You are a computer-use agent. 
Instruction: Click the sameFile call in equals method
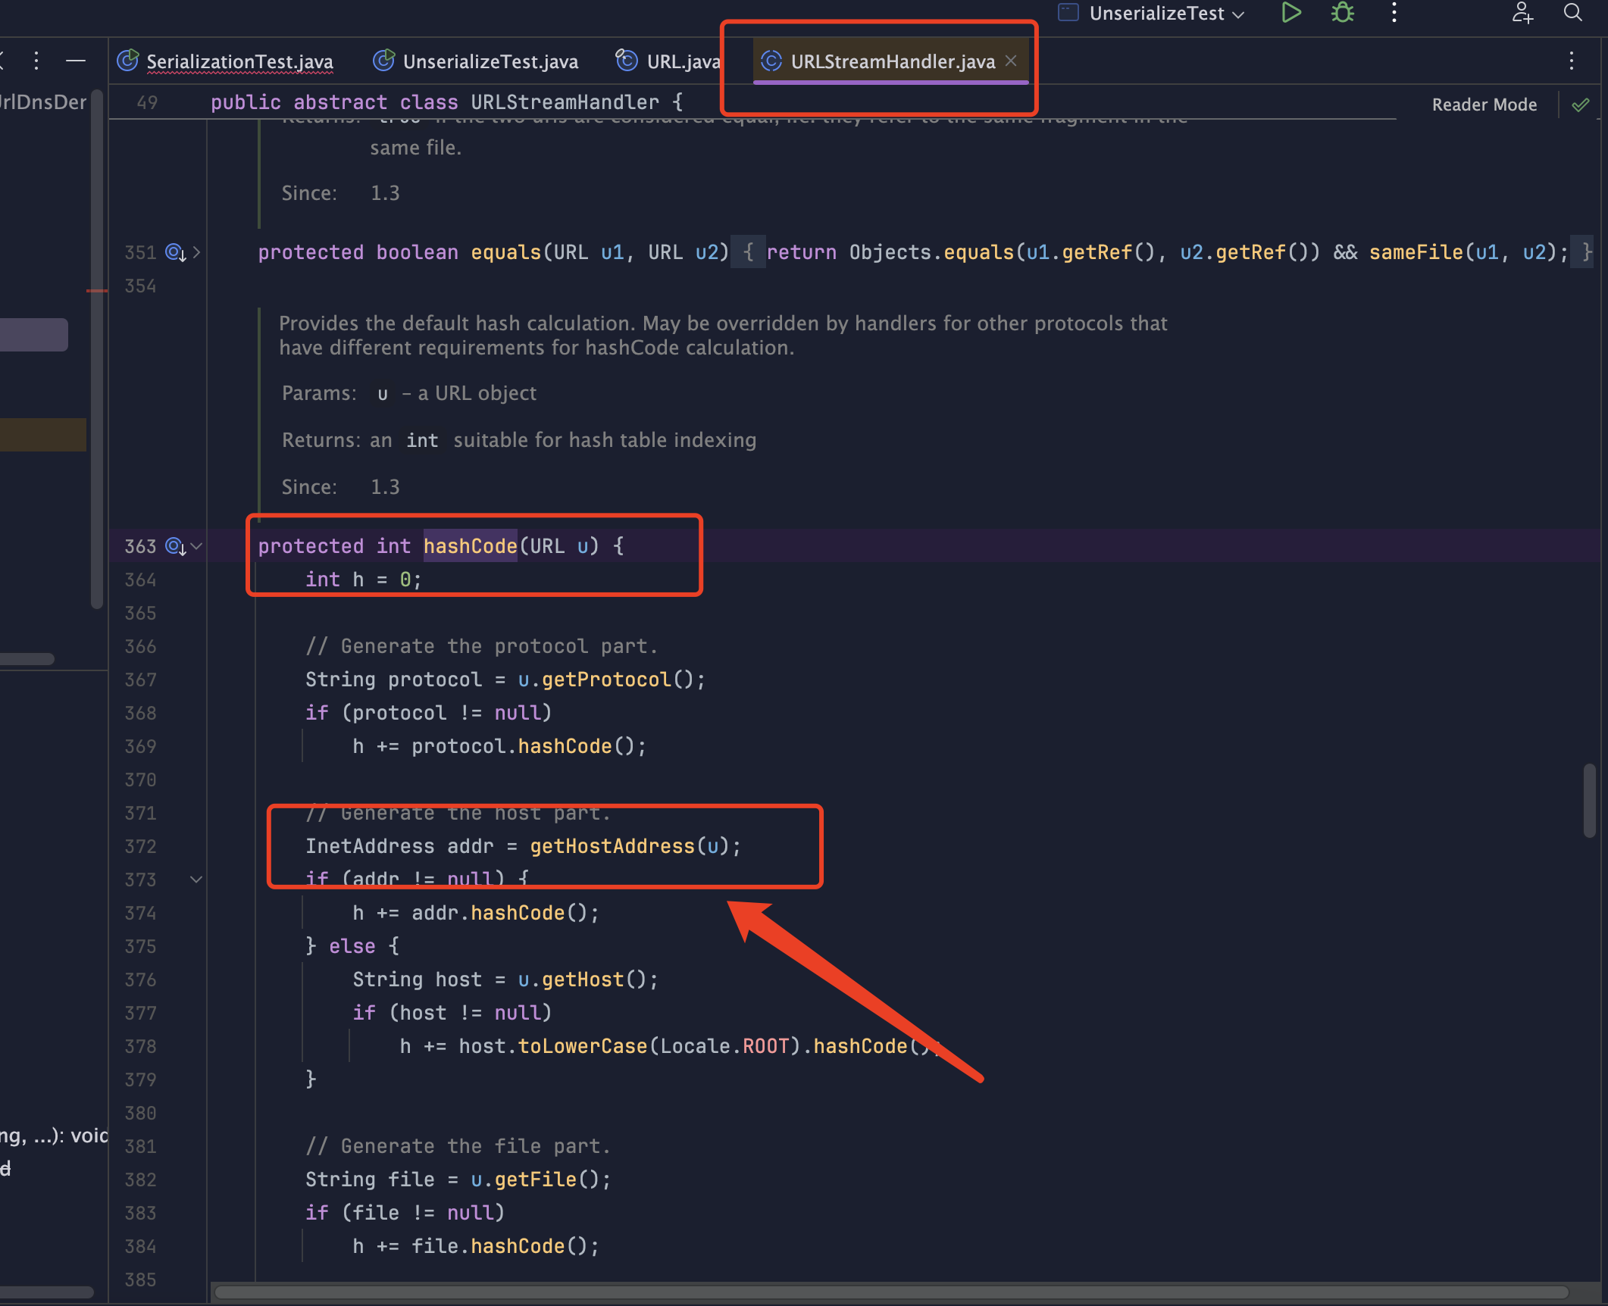1416,252
